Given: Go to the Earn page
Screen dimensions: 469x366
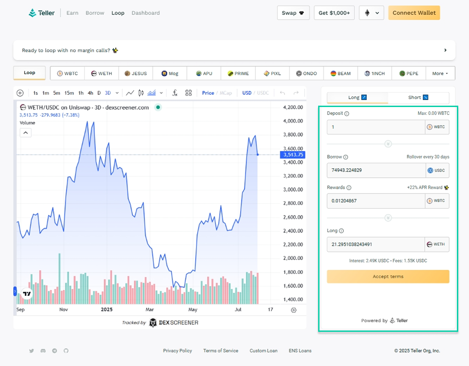Looking at the screenshot, I should tap(72, 13).
